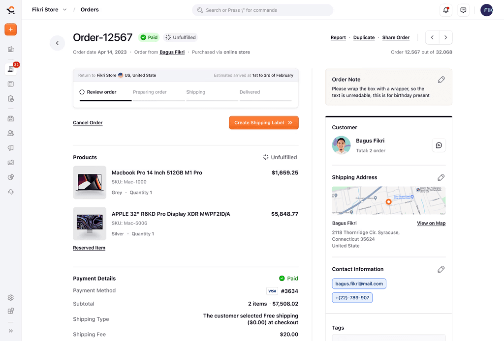Open the dashboard chart icon in the sidebar
504x341 pixels.
point(11,49)
